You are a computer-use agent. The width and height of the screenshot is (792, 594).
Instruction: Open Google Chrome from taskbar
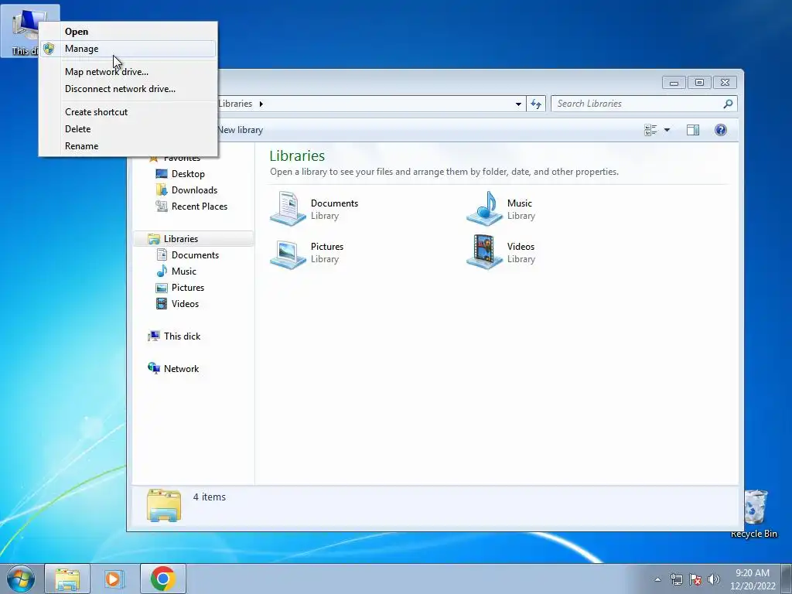coord(162,579)
